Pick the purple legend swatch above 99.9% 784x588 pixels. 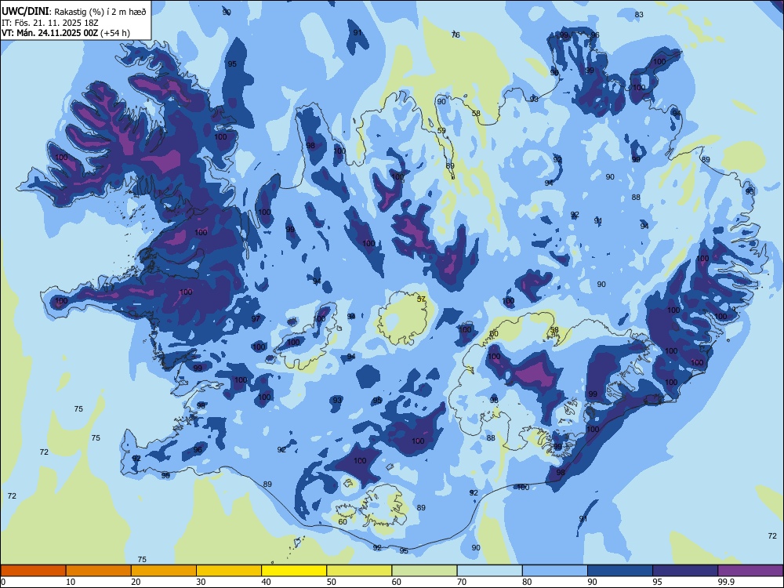pyautogui.click(x=750, y=571)
